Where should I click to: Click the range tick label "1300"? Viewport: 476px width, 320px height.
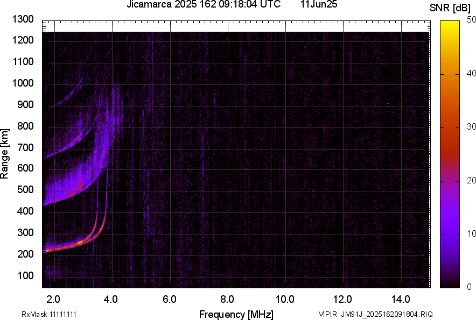[x=23, y=19]
